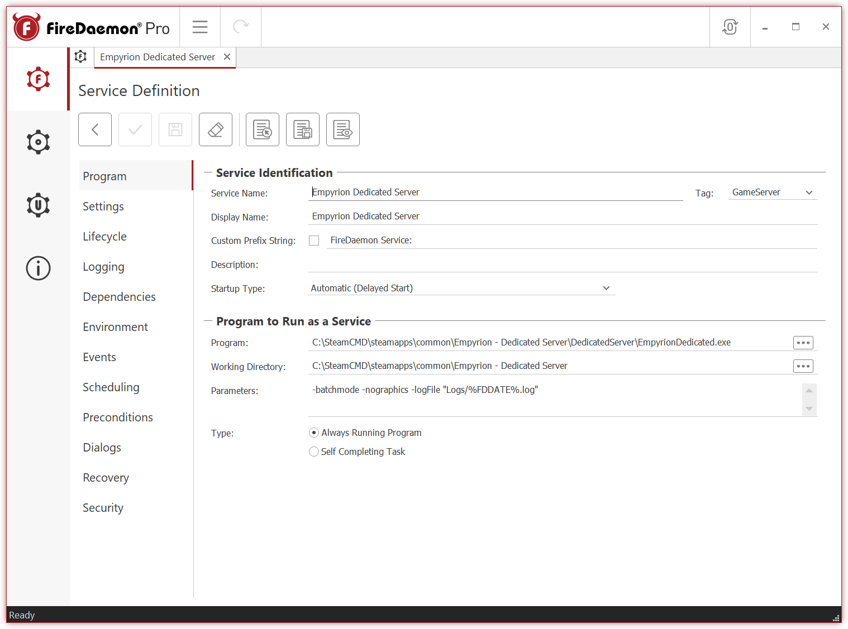
Task: Click the document with cursor toolbar icon
Action: point(263,129)
